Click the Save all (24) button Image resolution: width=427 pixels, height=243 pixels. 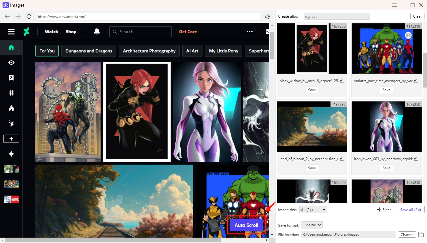point(411,210)
